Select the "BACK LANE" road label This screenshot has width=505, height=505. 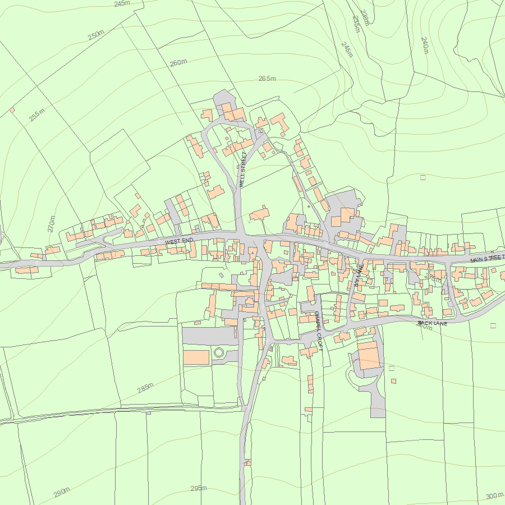[x=432, y=323]
